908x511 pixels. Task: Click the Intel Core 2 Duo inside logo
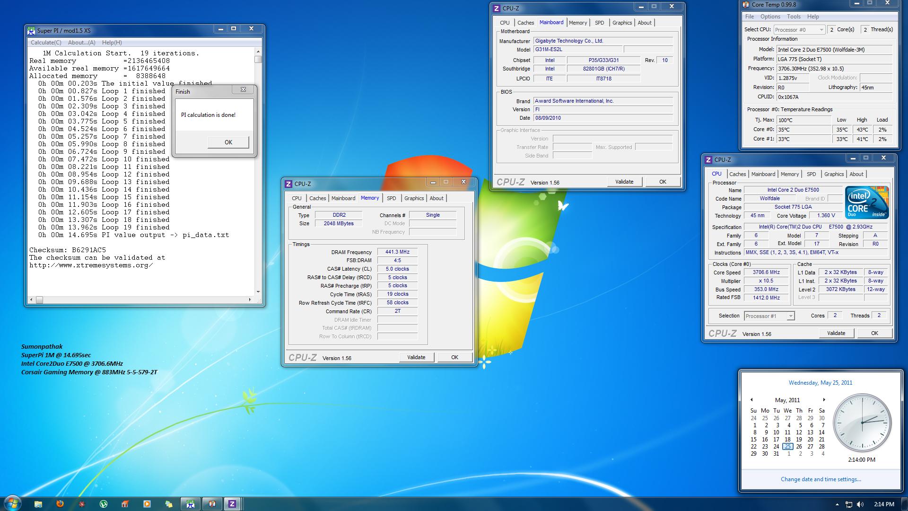point(867,203)
